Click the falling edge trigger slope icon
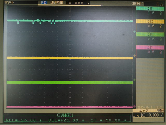 coord(137,115)
